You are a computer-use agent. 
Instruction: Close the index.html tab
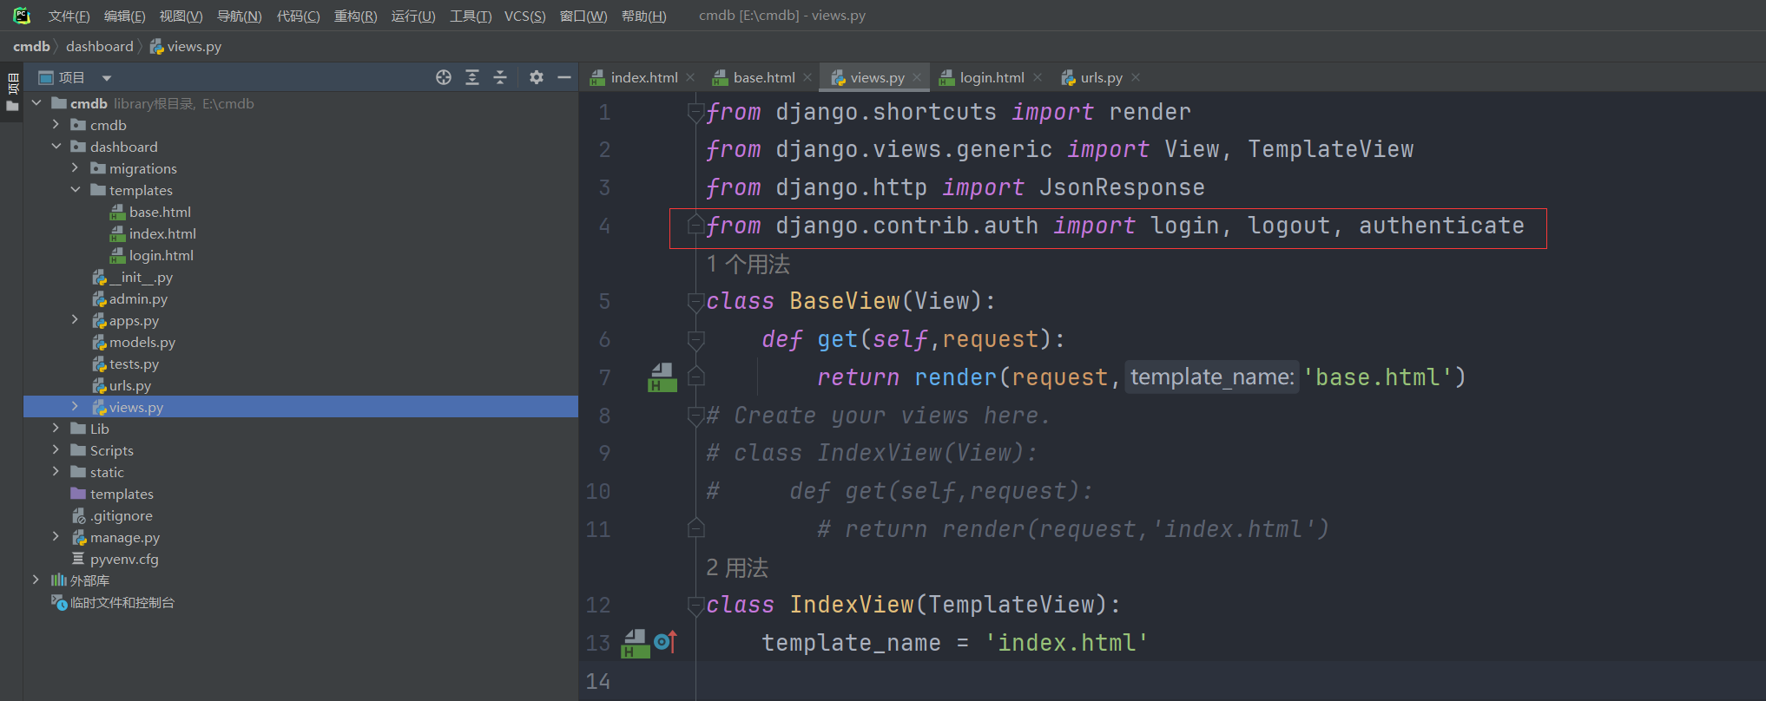pyautogui.click(x=690, y=77)
